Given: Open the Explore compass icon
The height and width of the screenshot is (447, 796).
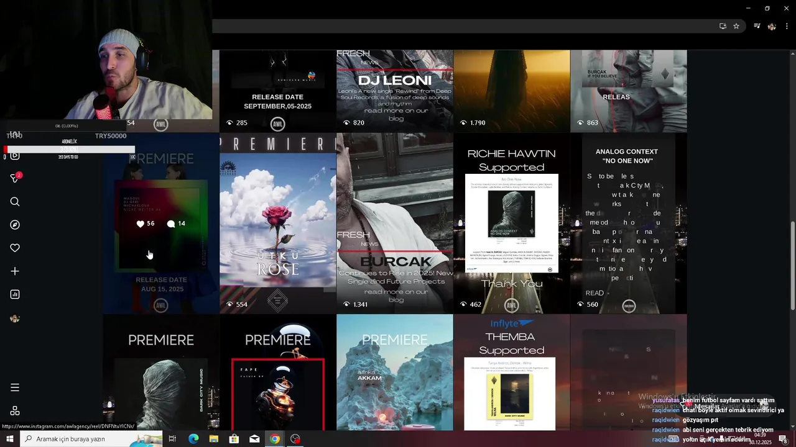Looking at the screenshot, I should click(15, 225).
